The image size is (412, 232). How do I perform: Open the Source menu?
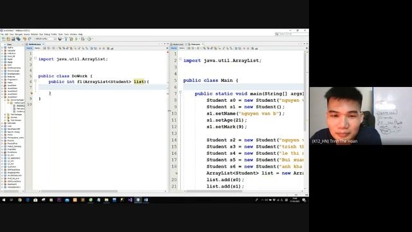[x=26, y=34]
